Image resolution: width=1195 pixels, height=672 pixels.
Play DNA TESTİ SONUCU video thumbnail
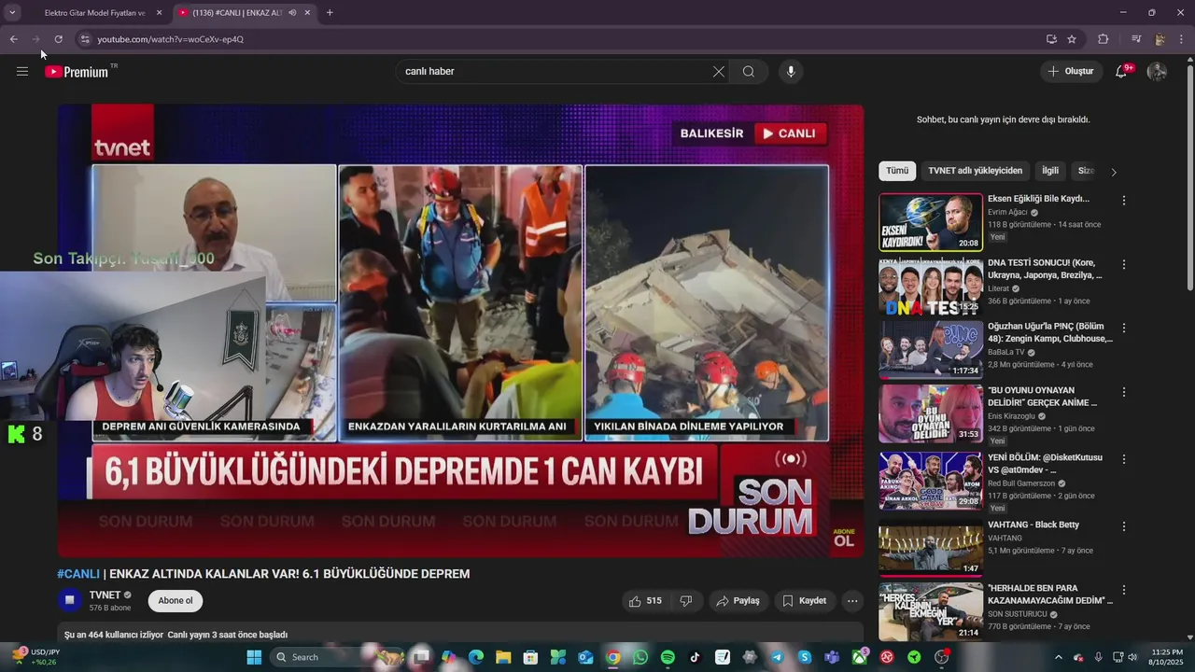tap(931, 287)
